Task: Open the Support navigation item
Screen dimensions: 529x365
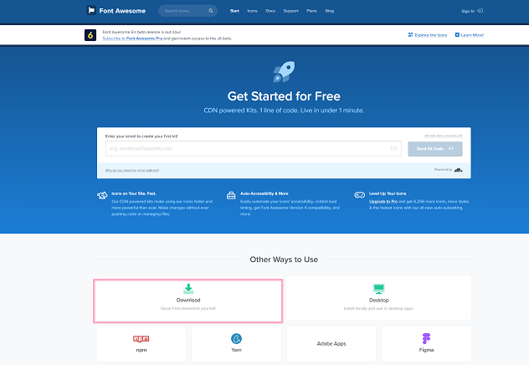Action: [x=290, y=11]
